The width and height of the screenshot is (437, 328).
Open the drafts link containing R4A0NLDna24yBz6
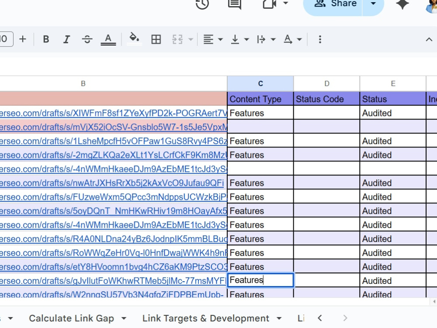[x=114, y=238]
